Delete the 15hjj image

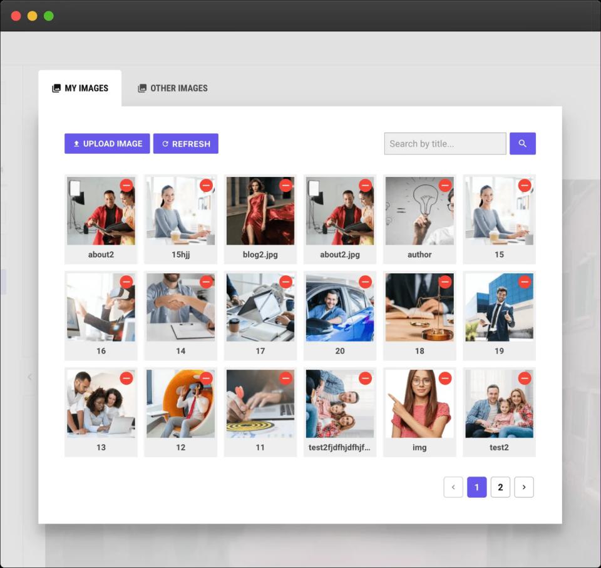tap(206, 185)
